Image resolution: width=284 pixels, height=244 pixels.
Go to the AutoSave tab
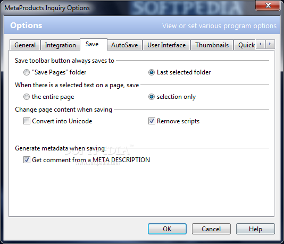pos(124,45)
